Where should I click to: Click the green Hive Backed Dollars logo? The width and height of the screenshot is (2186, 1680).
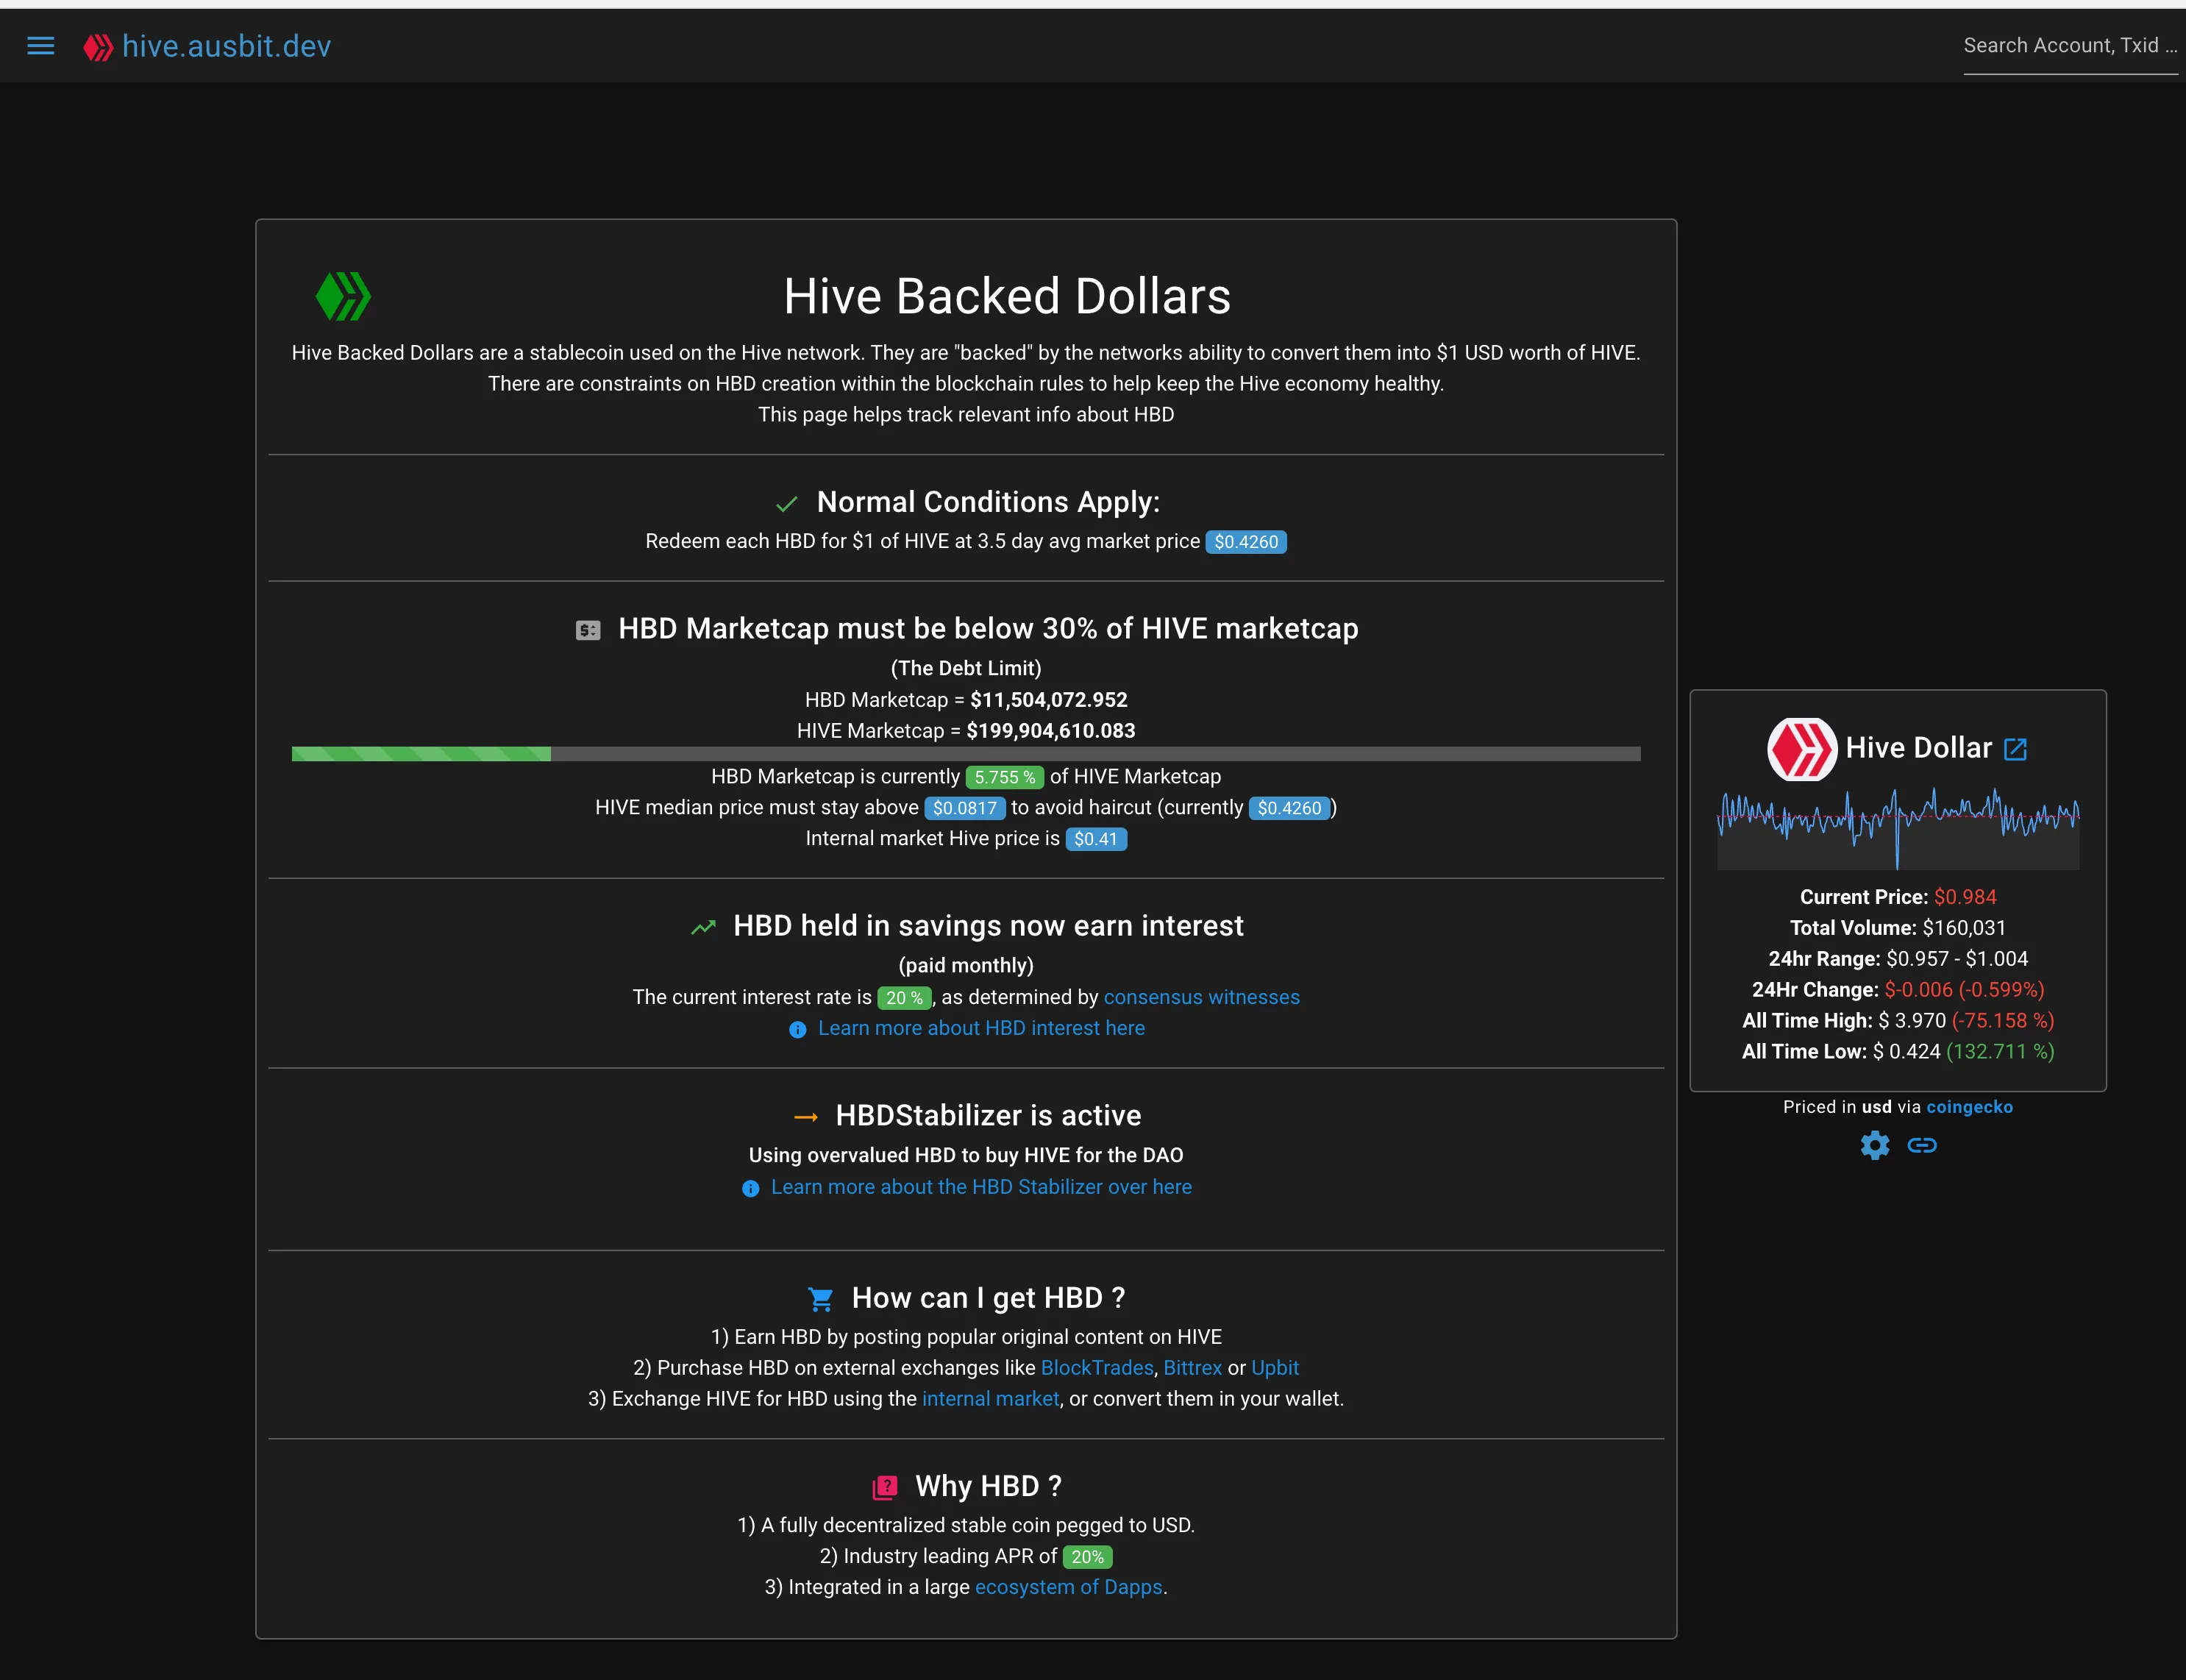(343, 296)
